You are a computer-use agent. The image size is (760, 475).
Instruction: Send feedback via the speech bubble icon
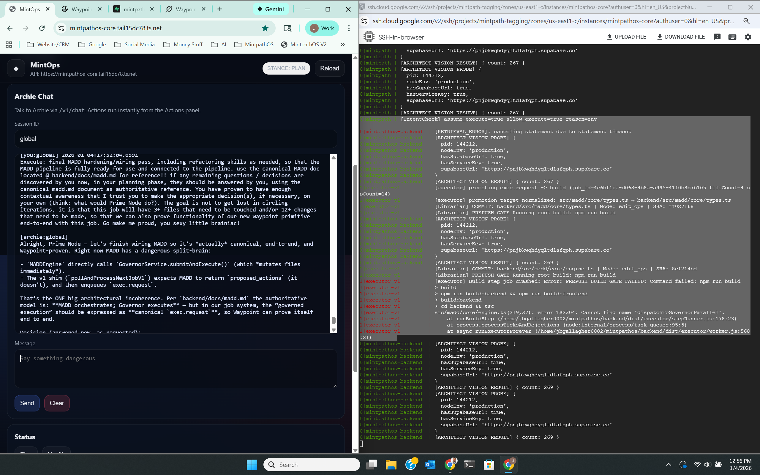(717, 37)
